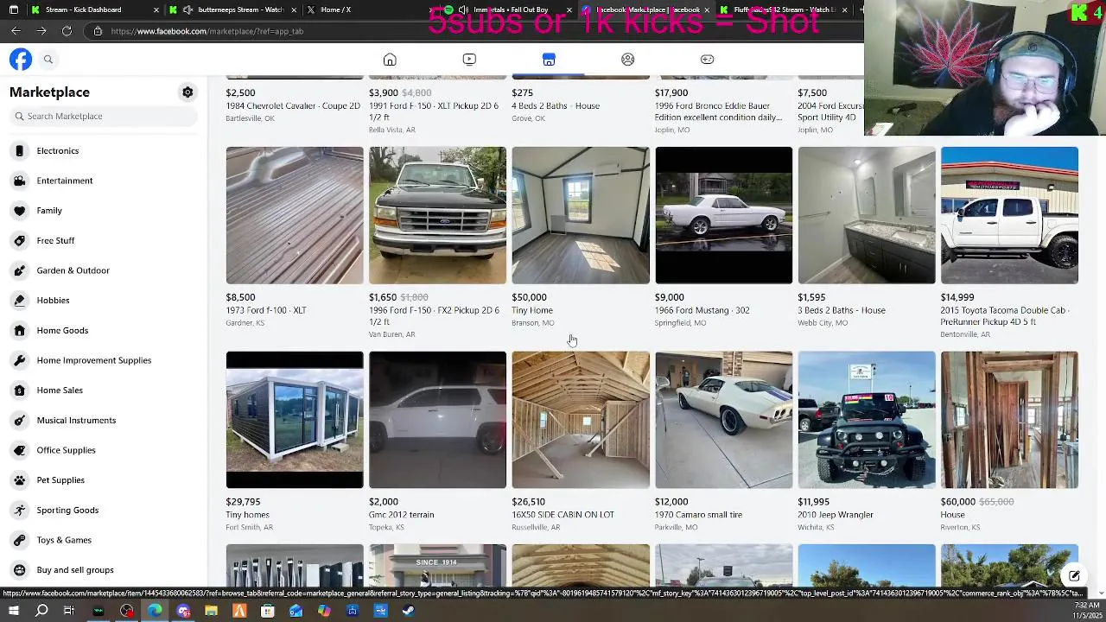The width and height of the screenshot is (1106, 622).
Task: Open Task View on the taskbar
Action: click(69, 611)
